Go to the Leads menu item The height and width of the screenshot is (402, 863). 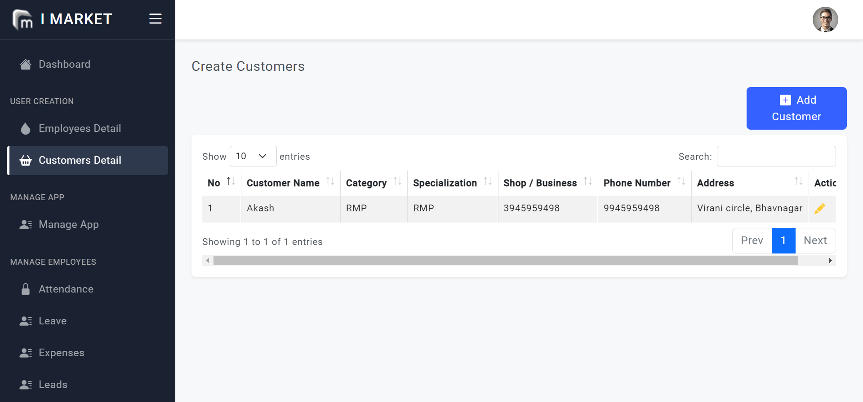[53, 385]
